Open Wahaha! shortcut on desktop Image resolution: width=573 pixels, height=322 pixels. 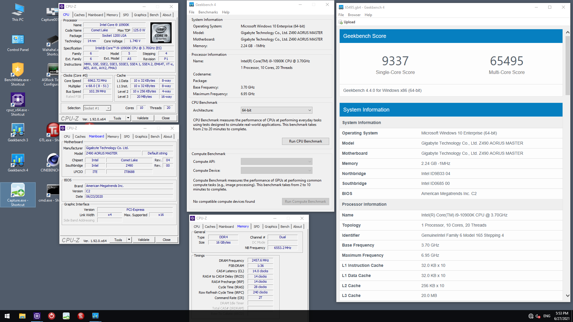pyautogui.click(x=50, y=46)
